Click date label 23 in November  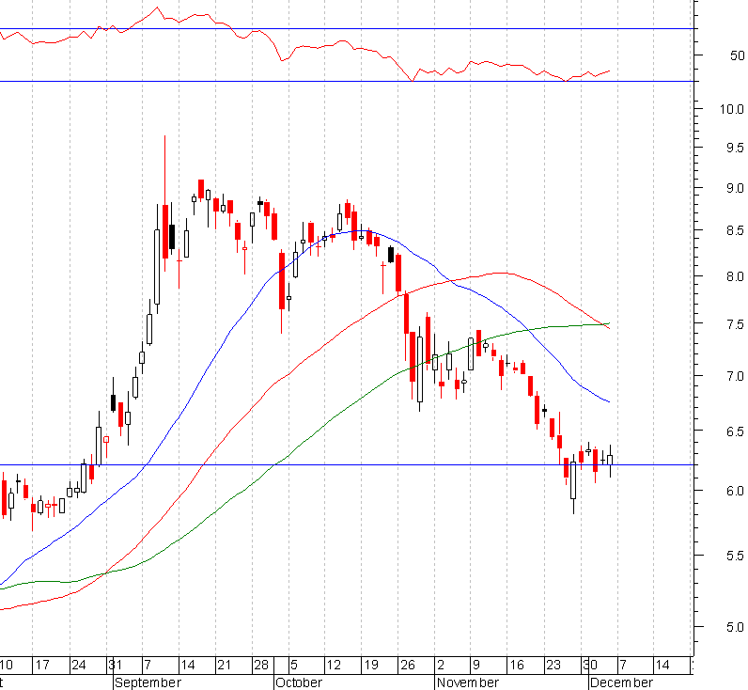[x=553, y=665]
